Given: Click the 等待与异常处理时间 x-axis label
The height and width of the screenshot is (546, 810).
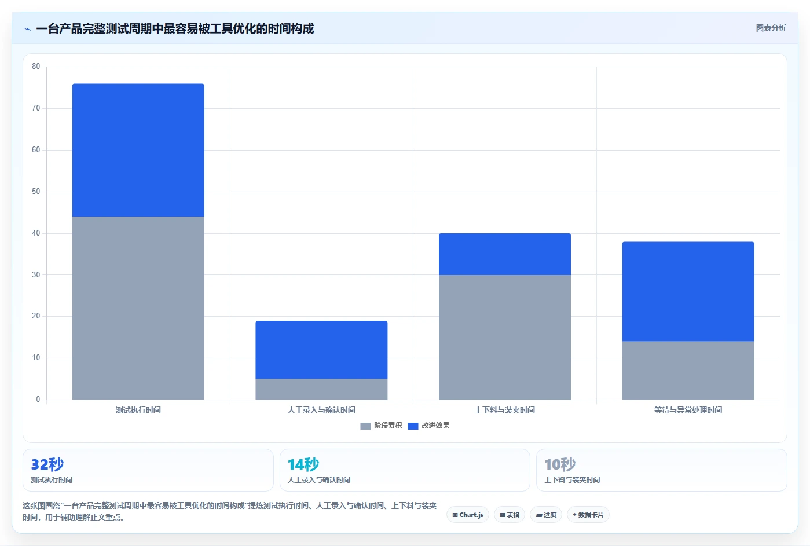Looking at the screenshot, I should (688, 410).
